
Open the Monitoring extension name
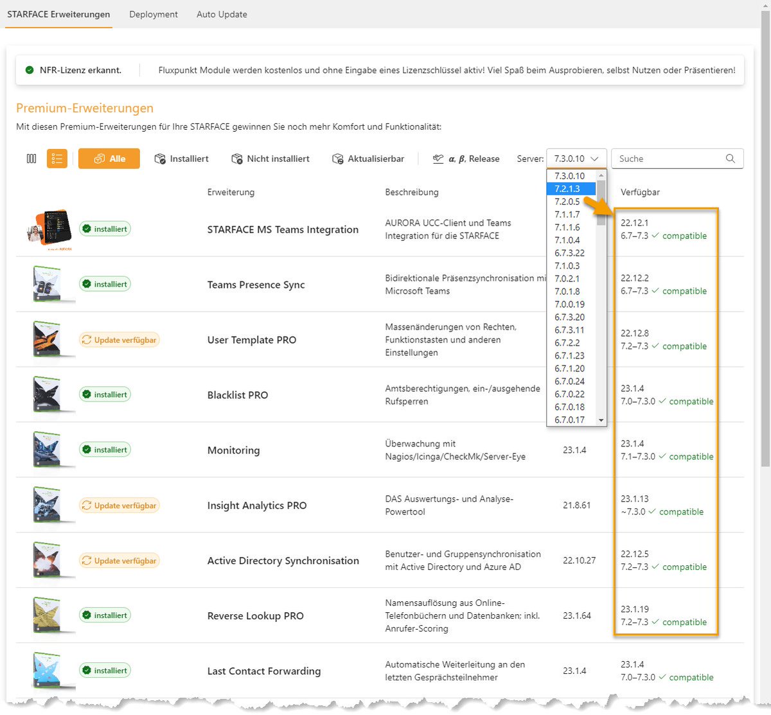tap(233, 450)
